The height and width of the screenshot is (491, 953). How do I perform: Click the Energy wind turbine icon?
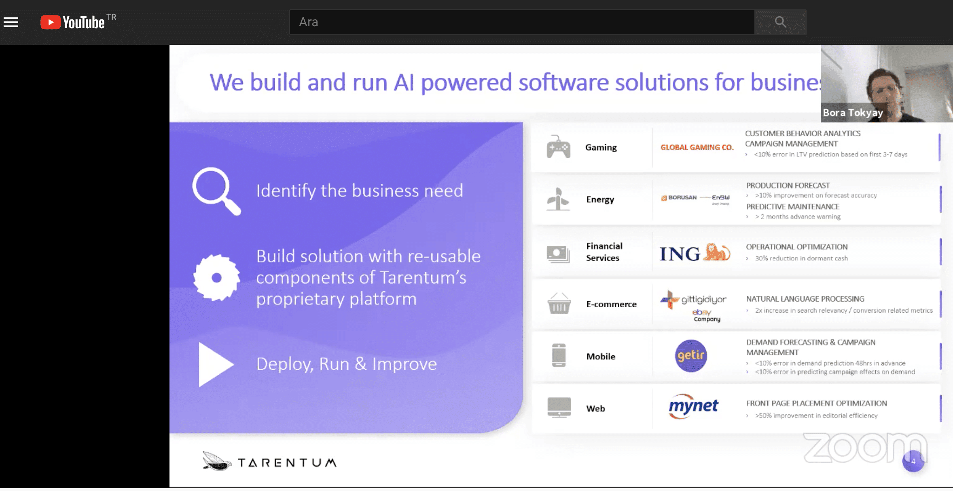(558, 199)
